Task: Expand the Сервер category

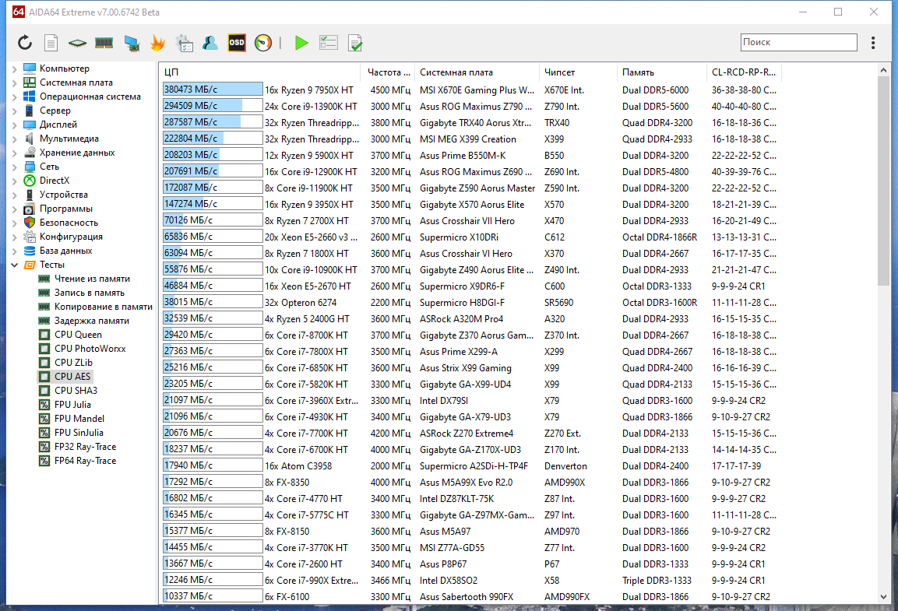Action: point(14,110)
